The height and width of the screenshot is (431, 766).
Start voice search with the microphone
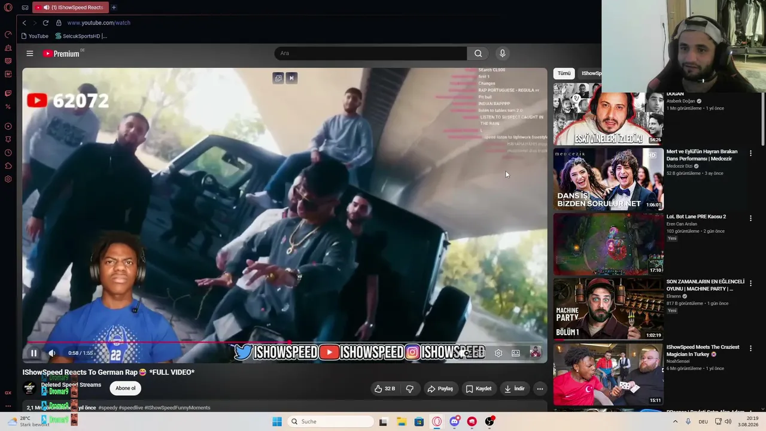click(x=502, y=53)
